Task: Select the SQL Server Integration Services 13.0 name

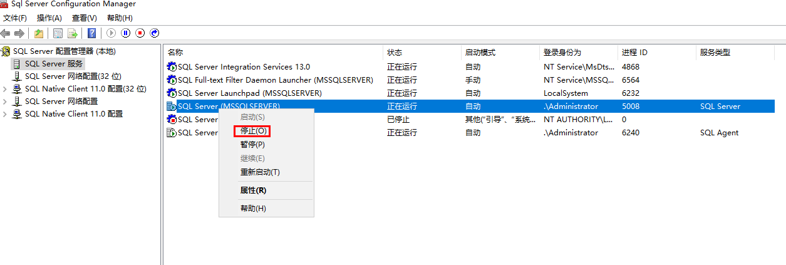Action: 244,66
